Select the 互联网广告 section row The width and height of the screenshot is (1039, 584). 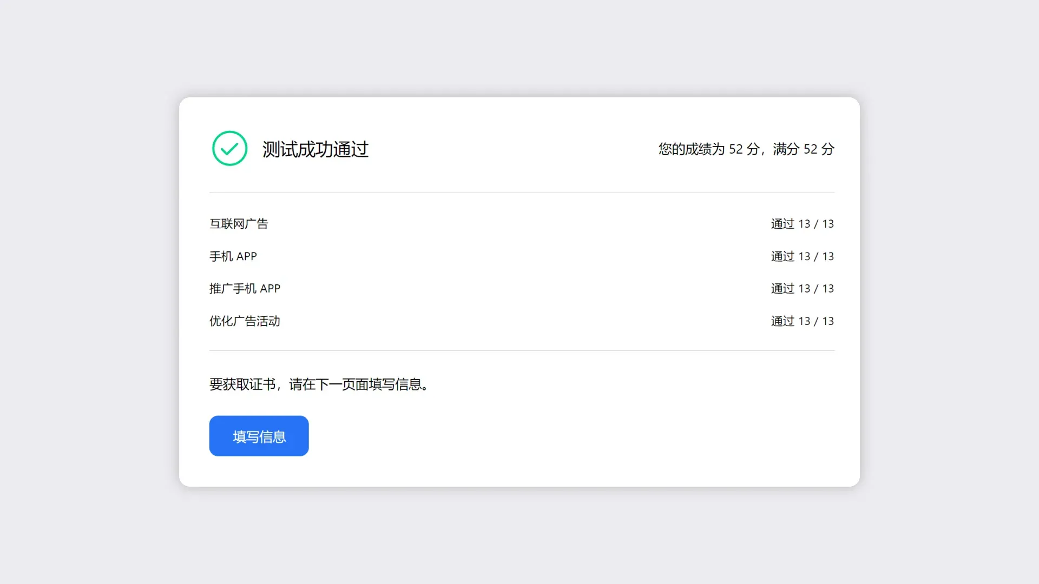pyautogui.click(x=240, y=224)
